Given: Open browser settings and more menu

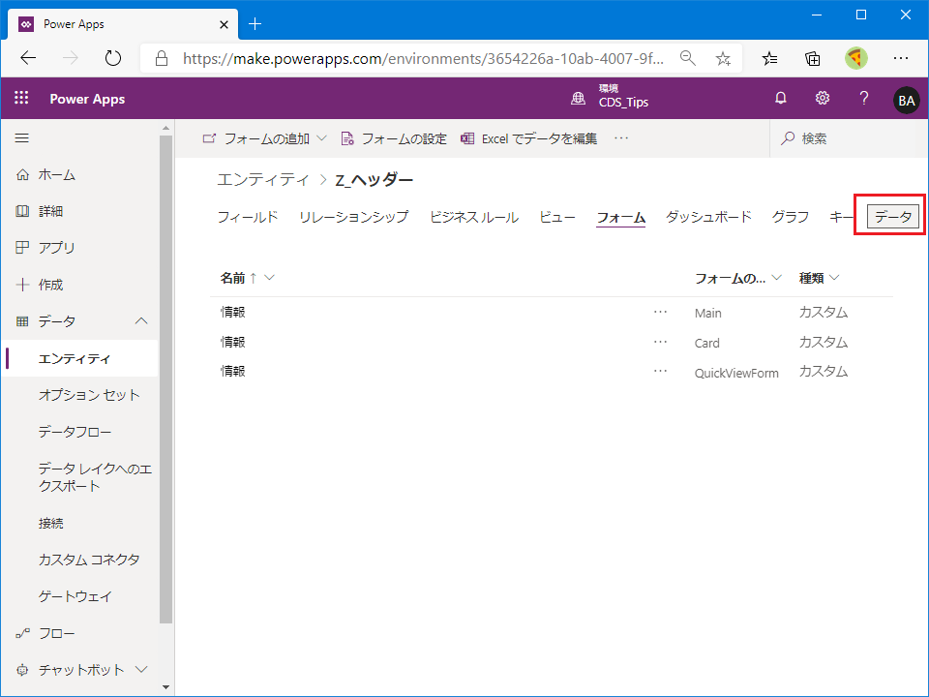Looking at the screenshot, I should (x=901, y=58).
